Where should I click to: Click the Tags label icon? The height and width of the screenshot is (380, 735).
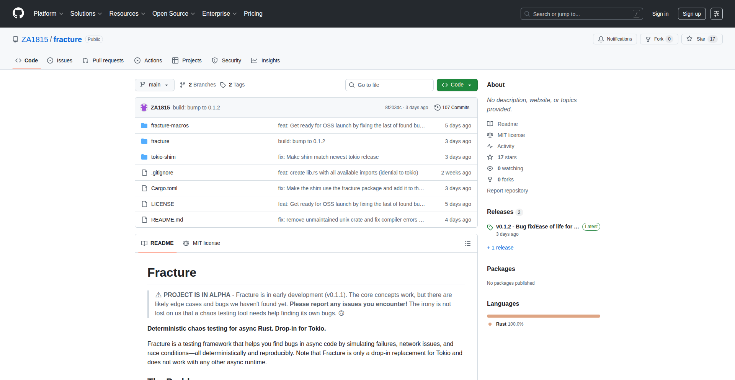(223, 85)
